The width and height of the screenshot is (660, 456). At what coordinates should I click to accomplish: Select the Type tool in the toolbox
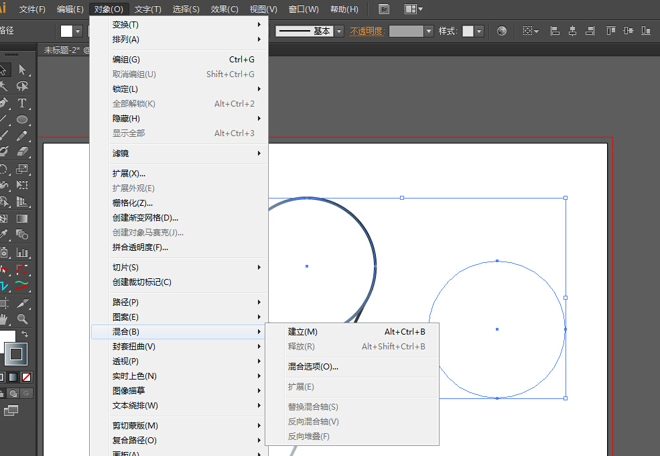click(22, 103)
